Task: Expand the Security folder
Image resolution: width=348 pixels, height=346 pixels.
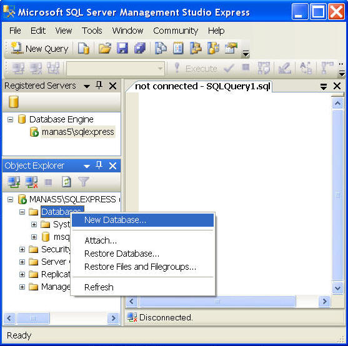Action: tap(22, 250)
